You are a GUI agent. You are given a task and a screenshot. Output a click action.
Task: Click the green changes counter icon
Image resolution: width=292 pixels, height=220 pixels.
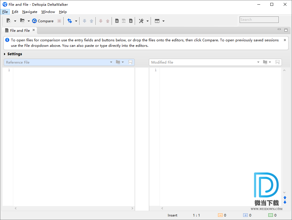pyautogui.click(x=271, y=215)
